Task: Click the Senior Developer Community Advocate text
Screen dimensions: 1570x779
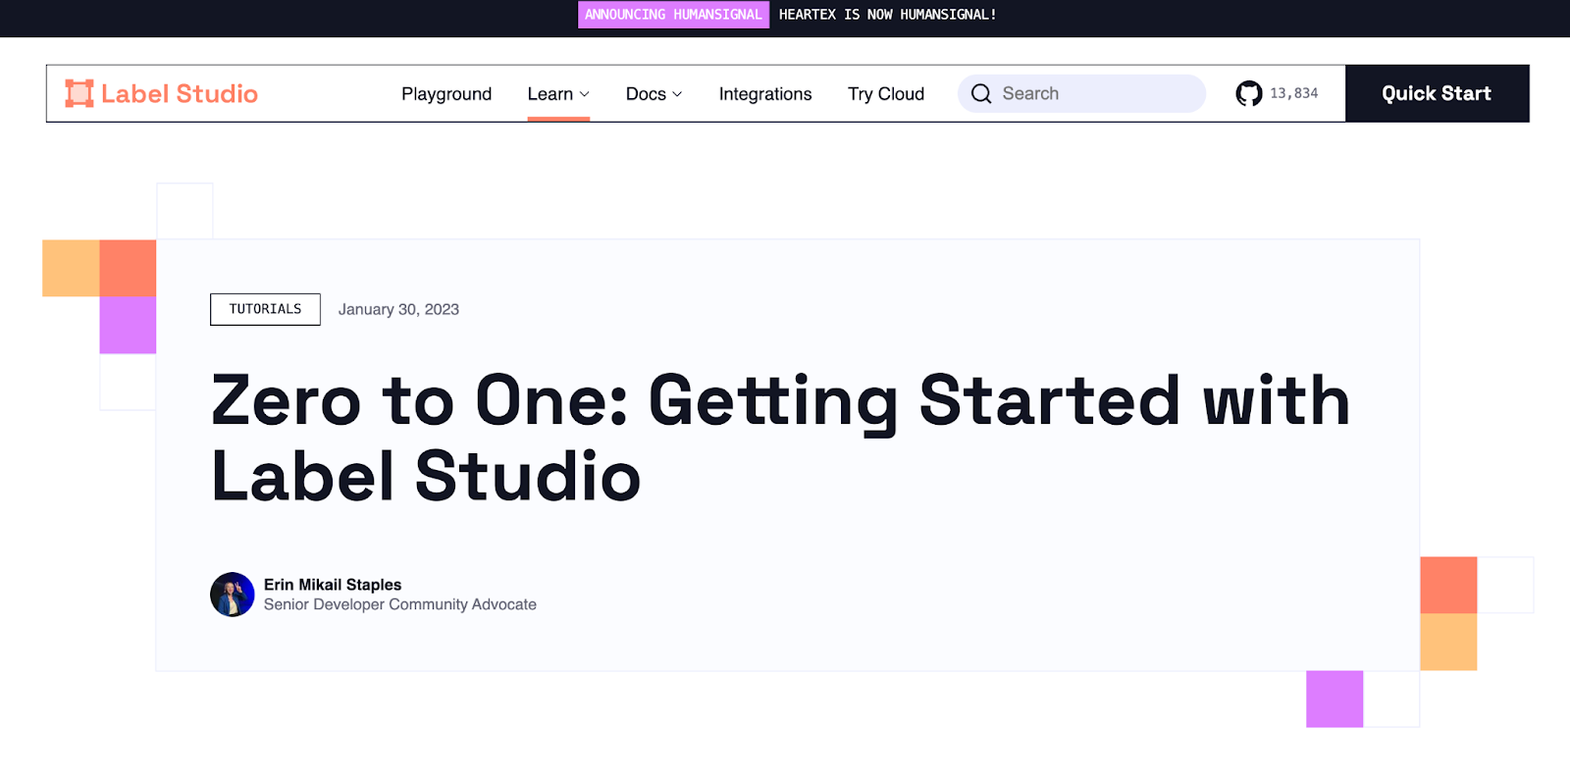Action: [400, 604]
